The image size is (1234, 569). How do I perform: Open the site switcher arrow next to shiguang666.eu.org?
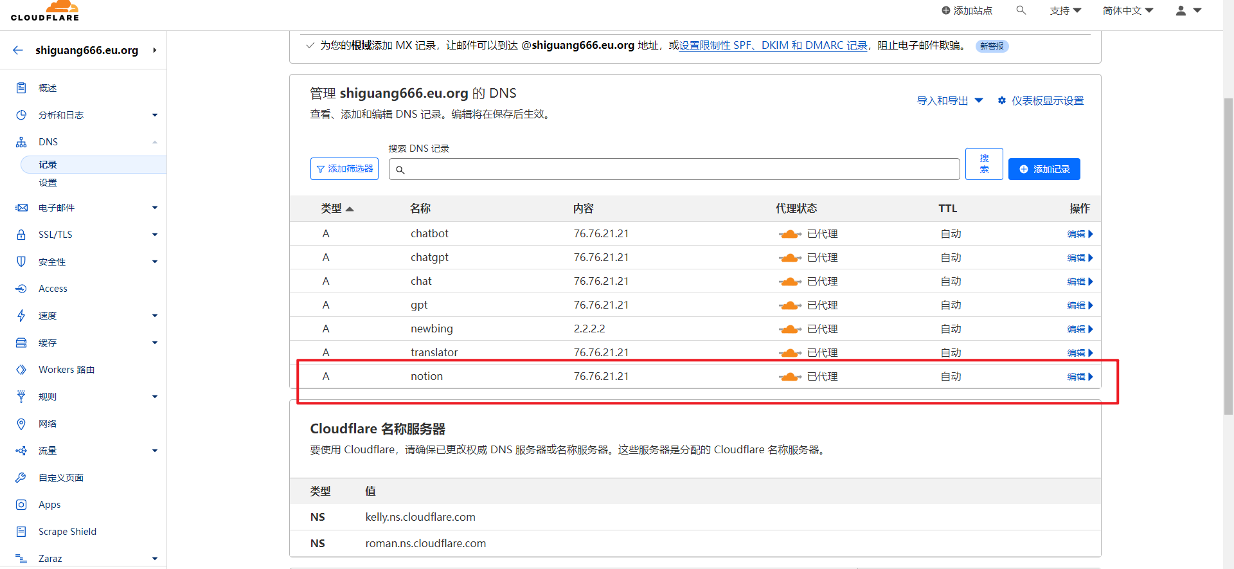pos(155,50)
